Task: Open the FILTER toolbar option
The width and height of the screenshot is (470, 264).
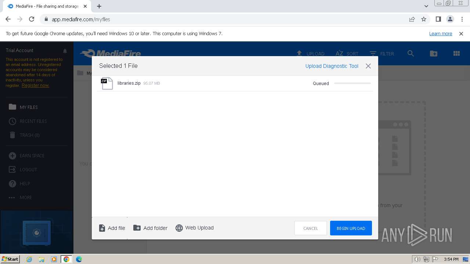Action: tap(382, 54)
